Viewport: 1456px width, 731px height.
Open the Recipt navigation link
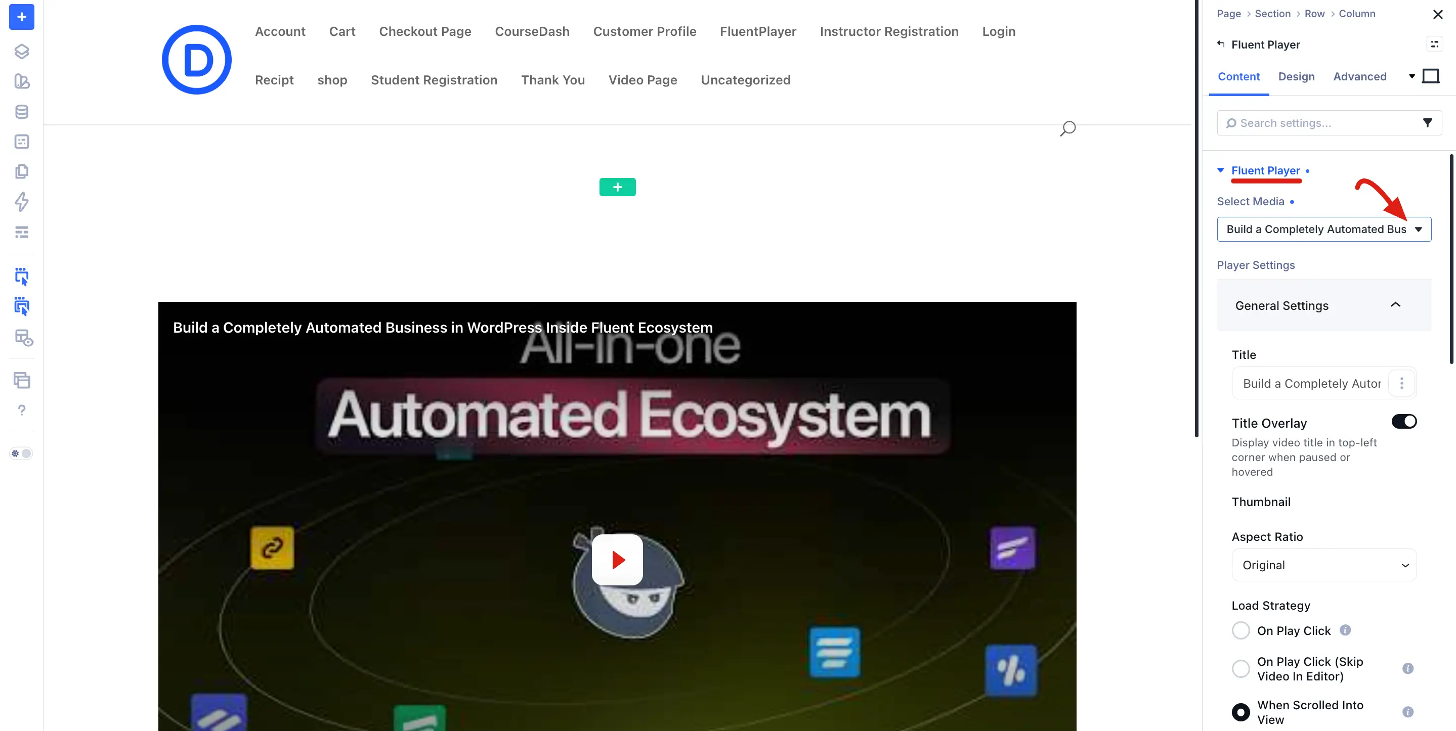274,80
